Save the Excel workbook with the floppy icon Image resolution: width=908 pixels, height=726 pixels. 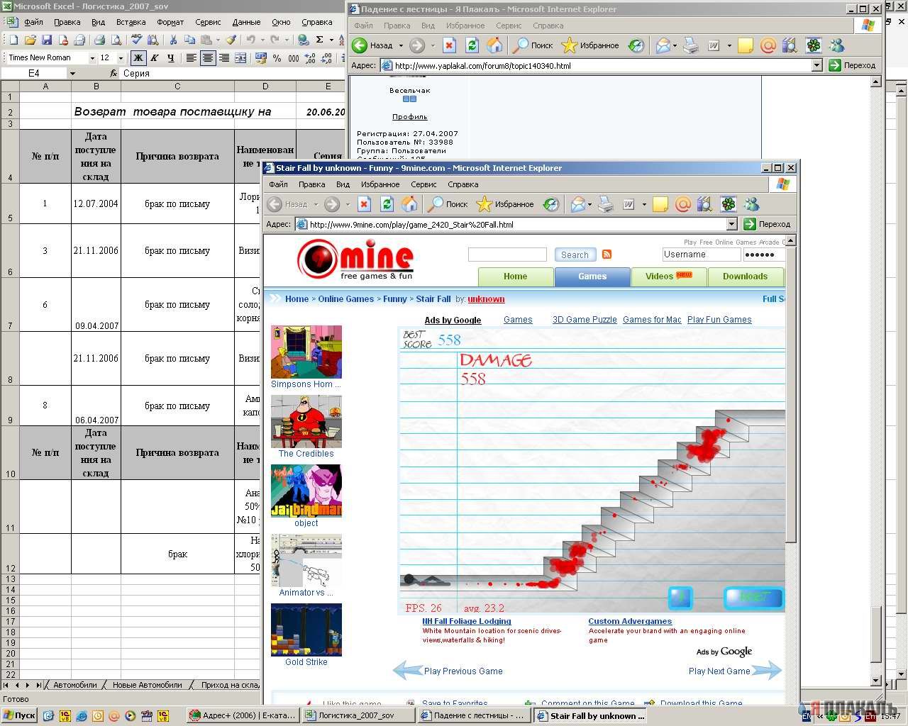[x=46, y=40]
